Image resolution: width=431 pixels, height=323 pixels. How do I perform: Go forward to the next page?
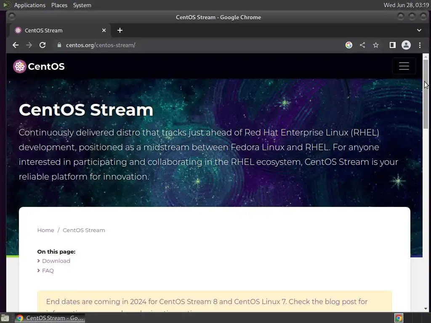[29, 45]
